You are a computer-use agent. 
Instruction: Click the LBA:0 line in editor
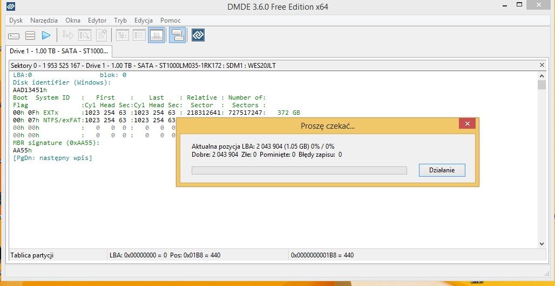point(23,75)
